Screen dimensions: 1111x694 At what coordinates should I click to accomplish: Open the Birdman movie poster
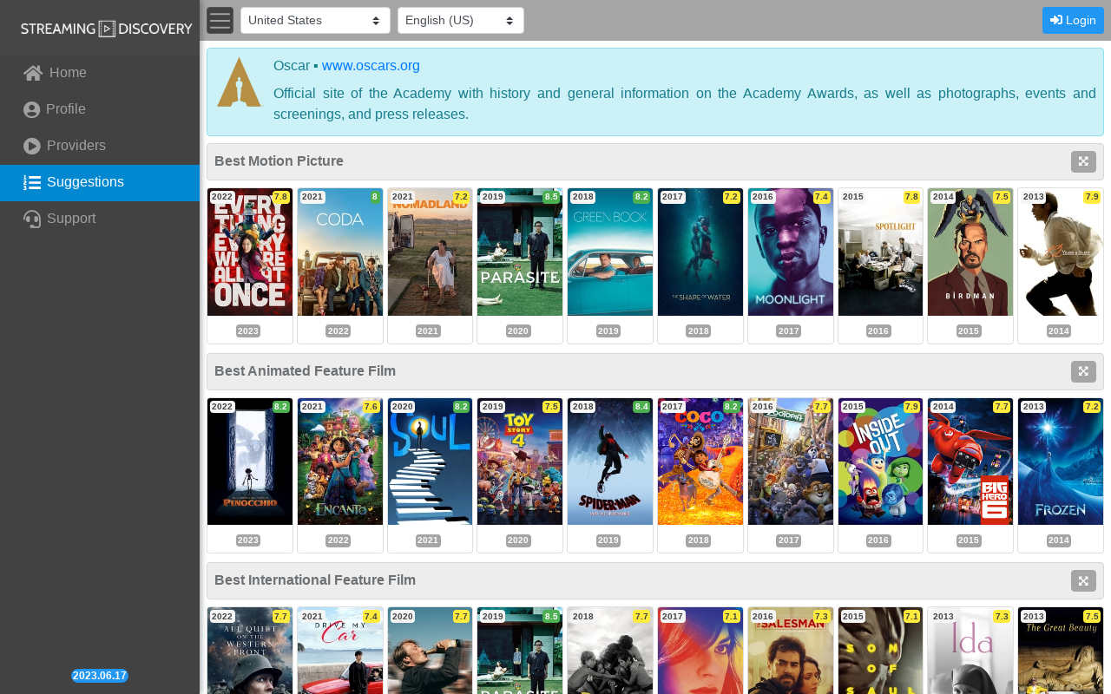[x=970, y=252]
